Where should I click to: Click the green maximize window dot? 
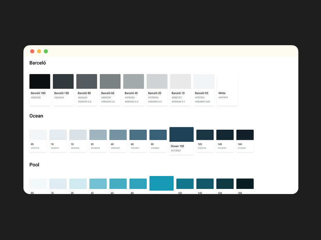(46, 51)
